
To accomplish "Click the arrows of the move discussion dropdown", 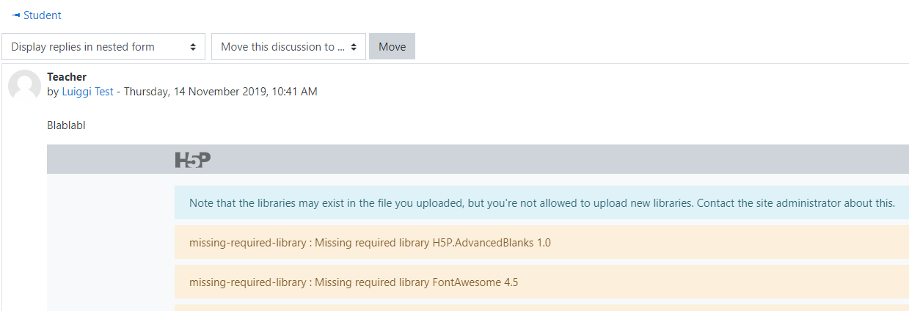I will pos(354,47).
